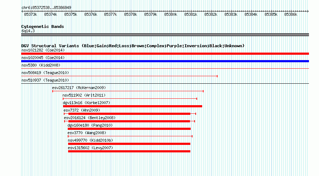Open the nsv510937 (Teague2010) label
Image resolution: width=319 pixels, height=176 pixels.
[x=45, y=80]
